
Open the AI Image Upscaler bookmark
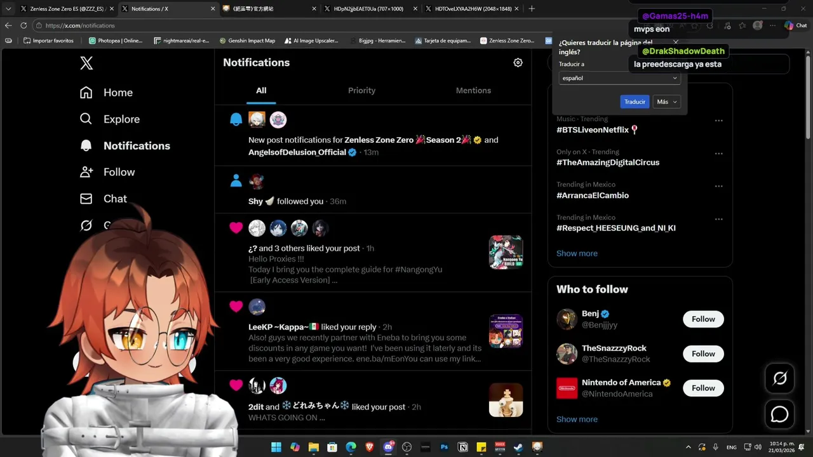click(x=311, y=41)
